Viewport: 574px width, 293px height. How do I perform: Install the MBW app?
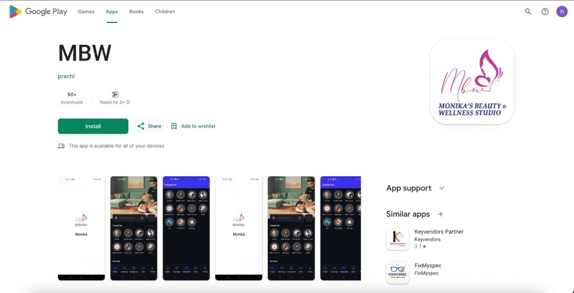click(93, 126)
